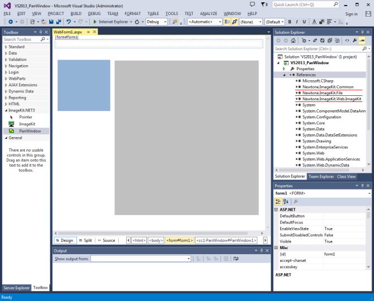Click the feedback speech bubble icon

pos(252,4)
